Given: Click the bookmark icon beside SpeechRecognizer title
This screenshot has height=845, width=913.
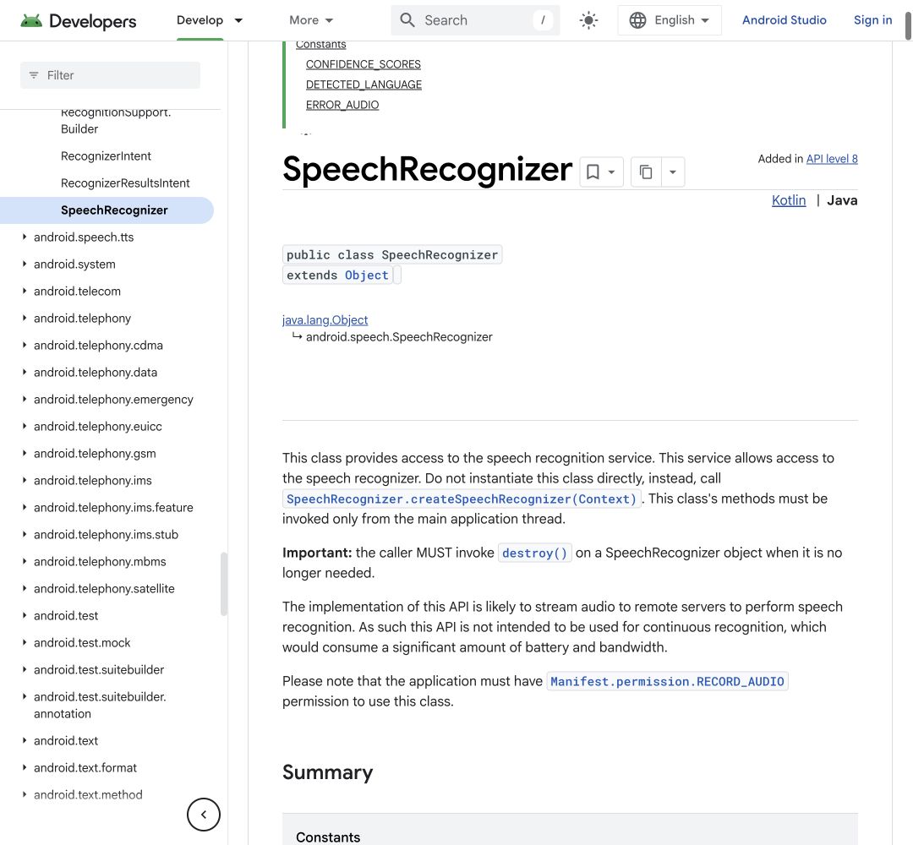Looking at the screenshot, I should pyautogui.click(x=593, y=172).
